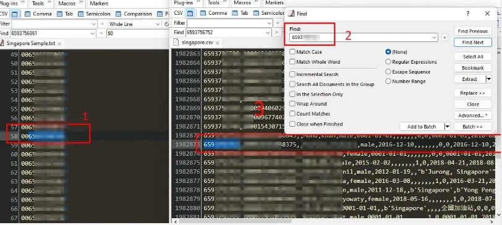The width and height of the screenshot is (502, 225).
Task: Select Tab separated mode in left window
Action: click(65, 14)
